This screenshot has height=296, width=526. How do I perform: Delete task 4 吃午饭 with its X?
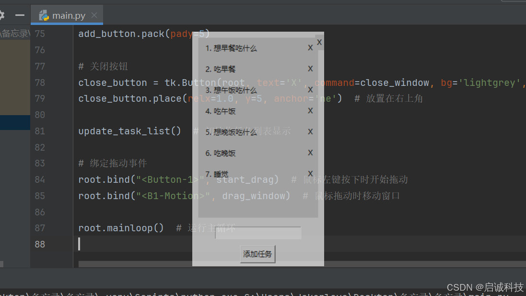point(310,111)
